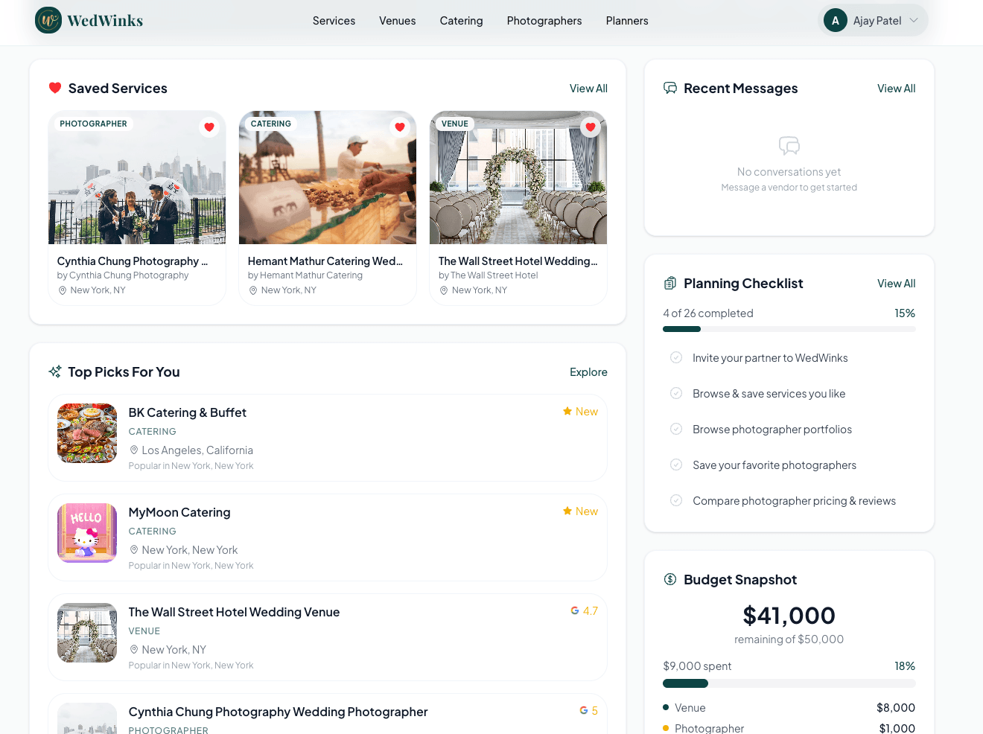Unsave Hemant Mathur Catering with its heart
Image resolution: width=983 pixels, height=734 pixels.
click(400, 127)
